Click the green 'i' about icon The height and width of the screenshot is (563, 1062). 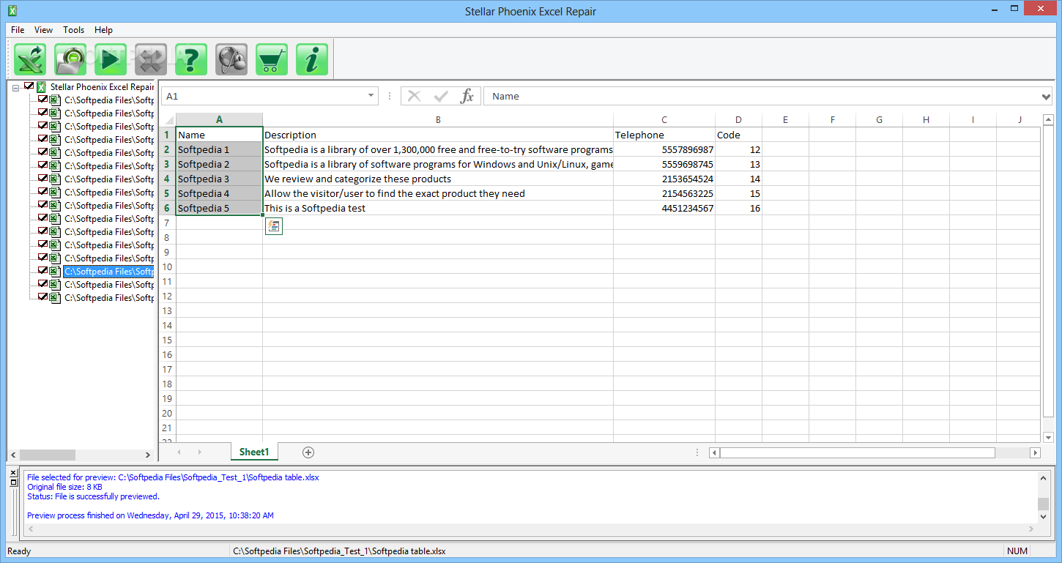pyautogui.click(x=312, y=59)
